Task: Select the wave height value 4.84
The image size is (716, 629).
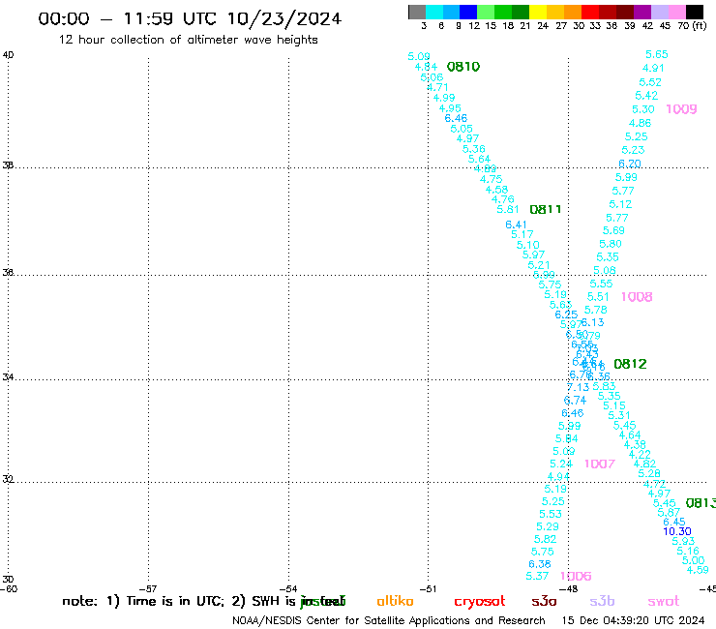Action: click(426, 67)
